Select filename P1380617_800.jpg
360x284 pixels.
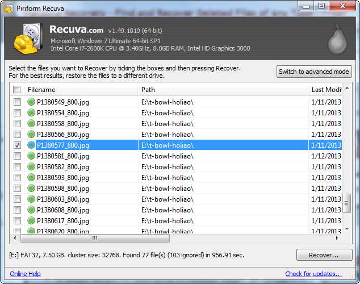coord(63,221)
